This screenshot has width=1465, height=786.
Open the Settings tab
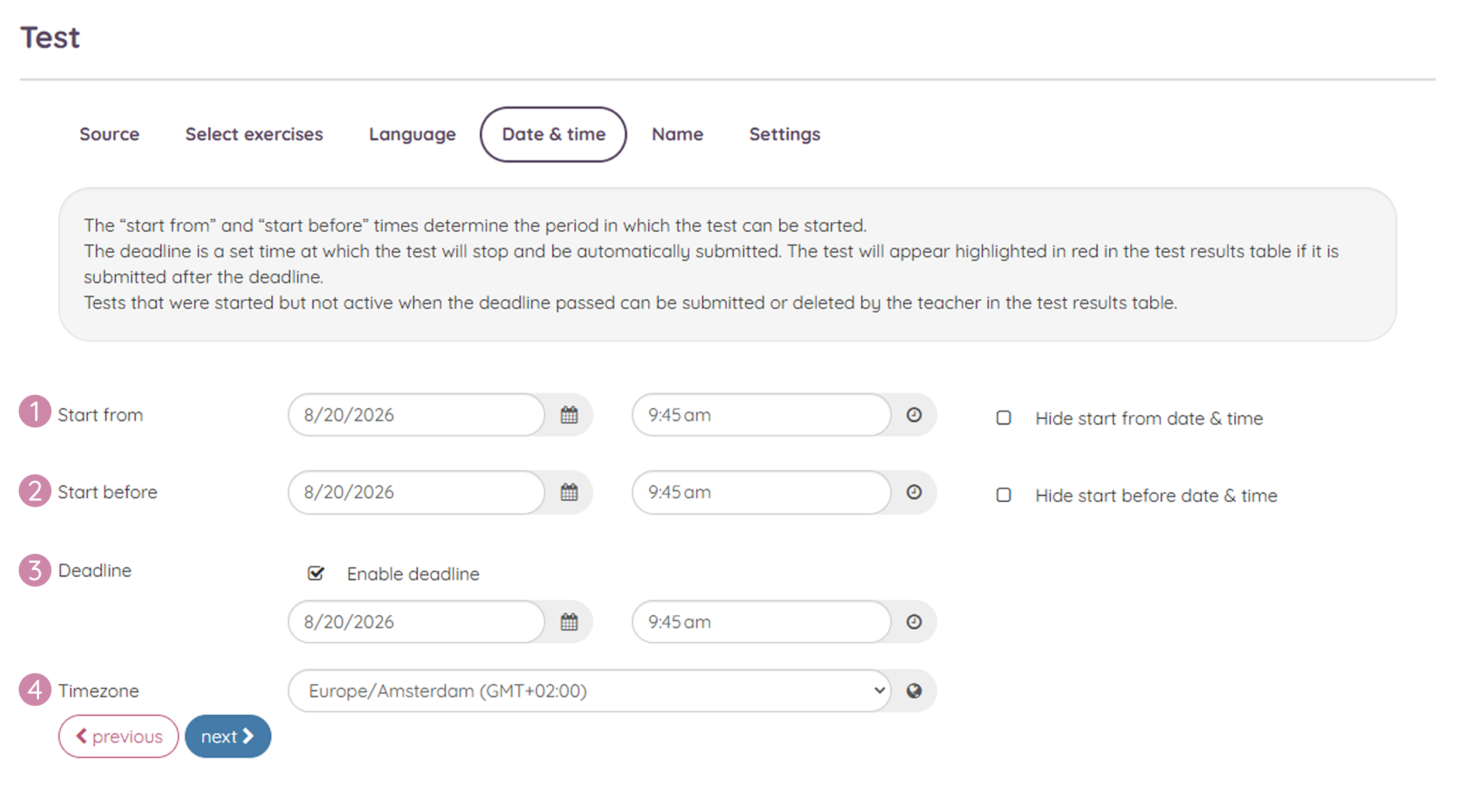[x=785, y=135]
